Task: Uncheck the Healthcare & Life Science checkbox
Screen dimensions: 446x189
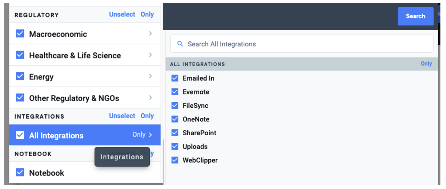Action: pyautogui.click(x=20, y=55)
